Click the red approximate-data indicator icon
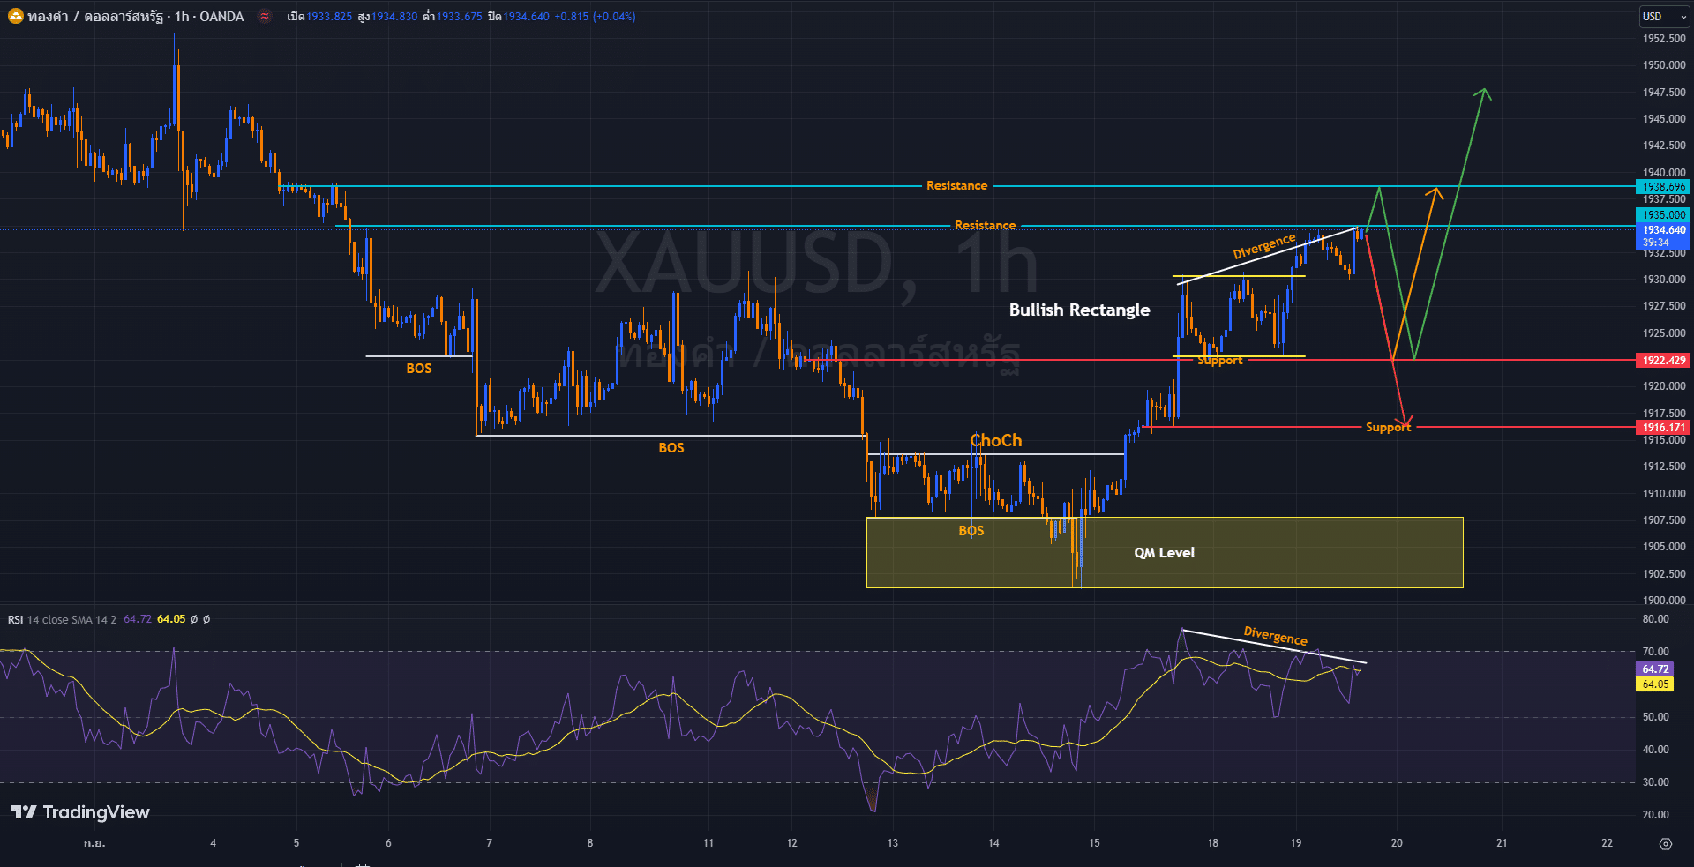Image resolution: width=1694 pixels, height=867 pixels. 264,16
